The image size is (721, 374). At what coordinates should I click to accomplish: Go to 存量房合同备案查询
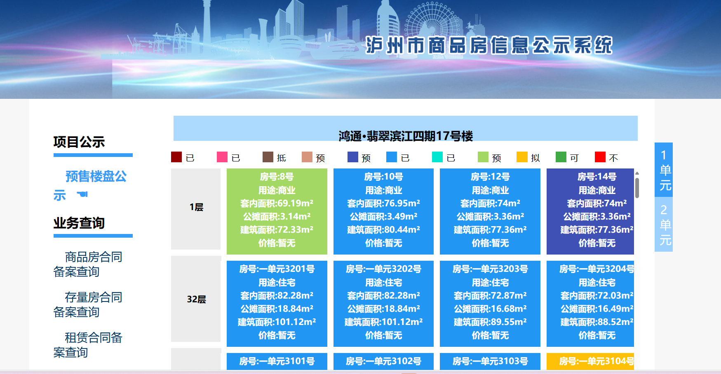[88, 304]
